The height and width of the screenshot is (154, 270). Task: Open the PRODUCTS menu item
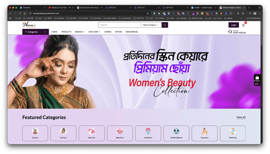pos(66,32)
